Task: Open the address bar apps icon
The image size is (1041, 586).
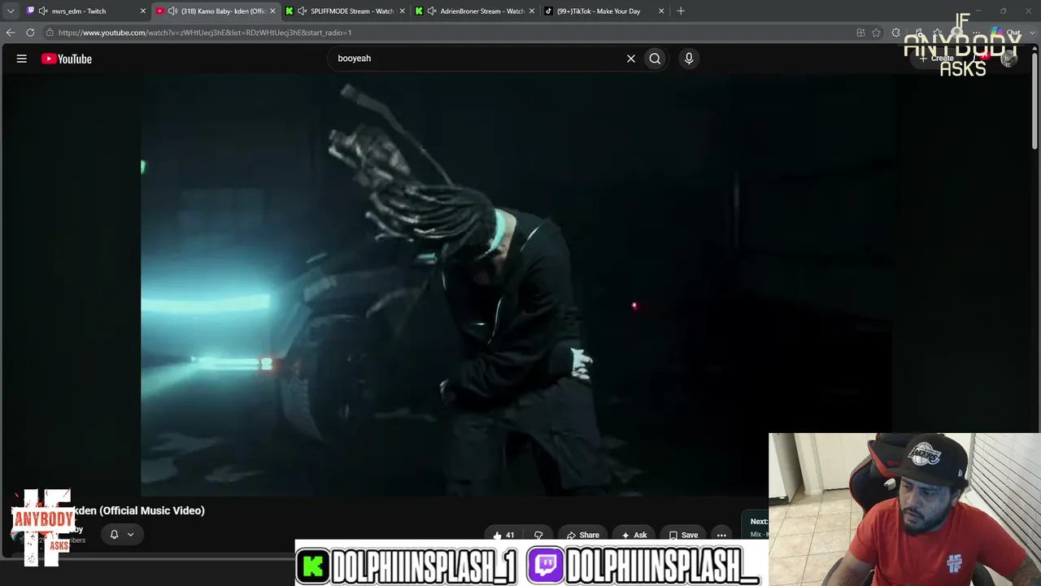Action: (860, 33)
